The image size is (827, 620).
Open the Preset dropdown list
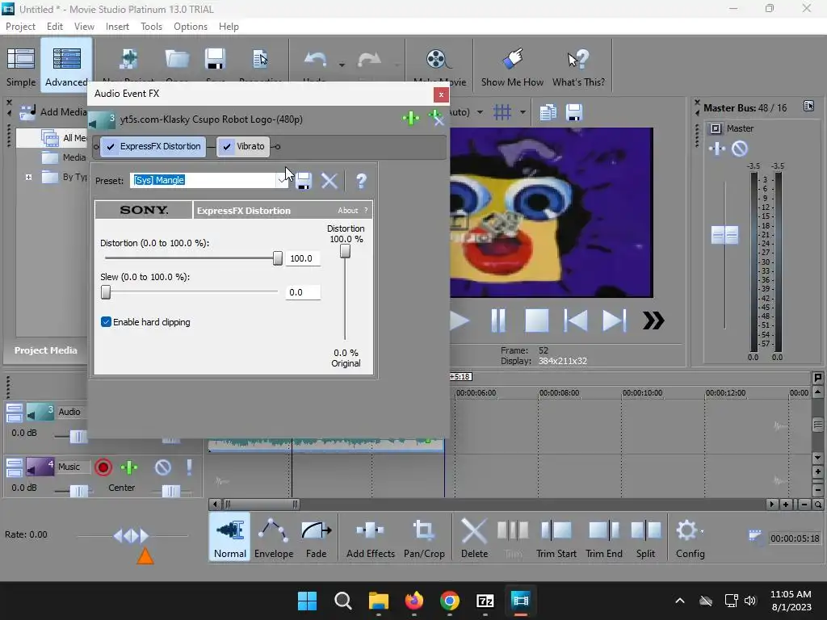point(282,180)
